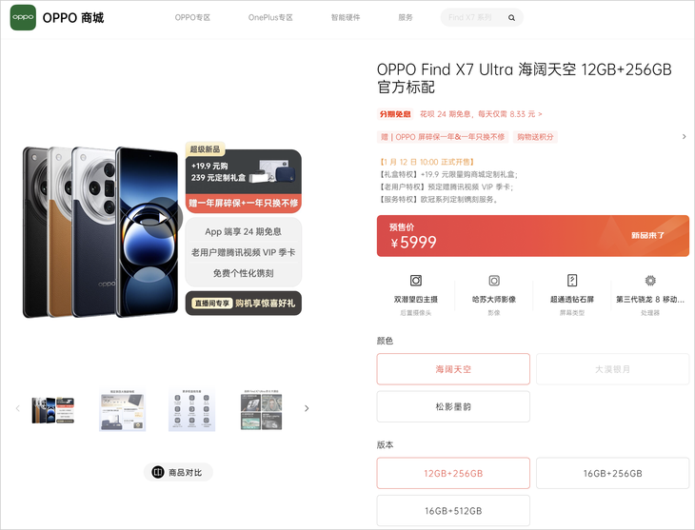This screenshot has width=695, height=530.
Task: Select the 海阔天空 color option
Action: tap(453, 369)
